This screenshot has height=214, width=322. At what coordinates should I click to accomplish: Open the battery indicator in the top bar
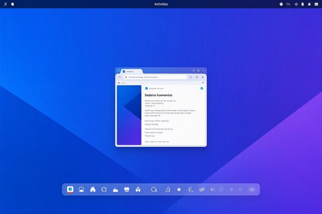303,4
